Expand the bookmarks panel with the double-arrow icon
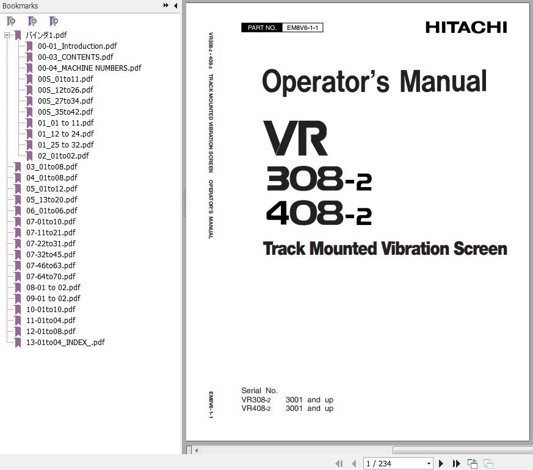The height and width of the screenshot is (470, 533). 166,5
